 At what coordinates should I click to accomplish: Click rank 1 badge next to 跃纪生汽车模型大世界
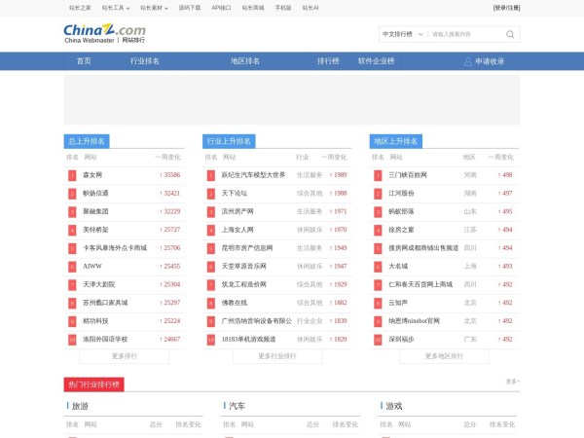(210, 175)
